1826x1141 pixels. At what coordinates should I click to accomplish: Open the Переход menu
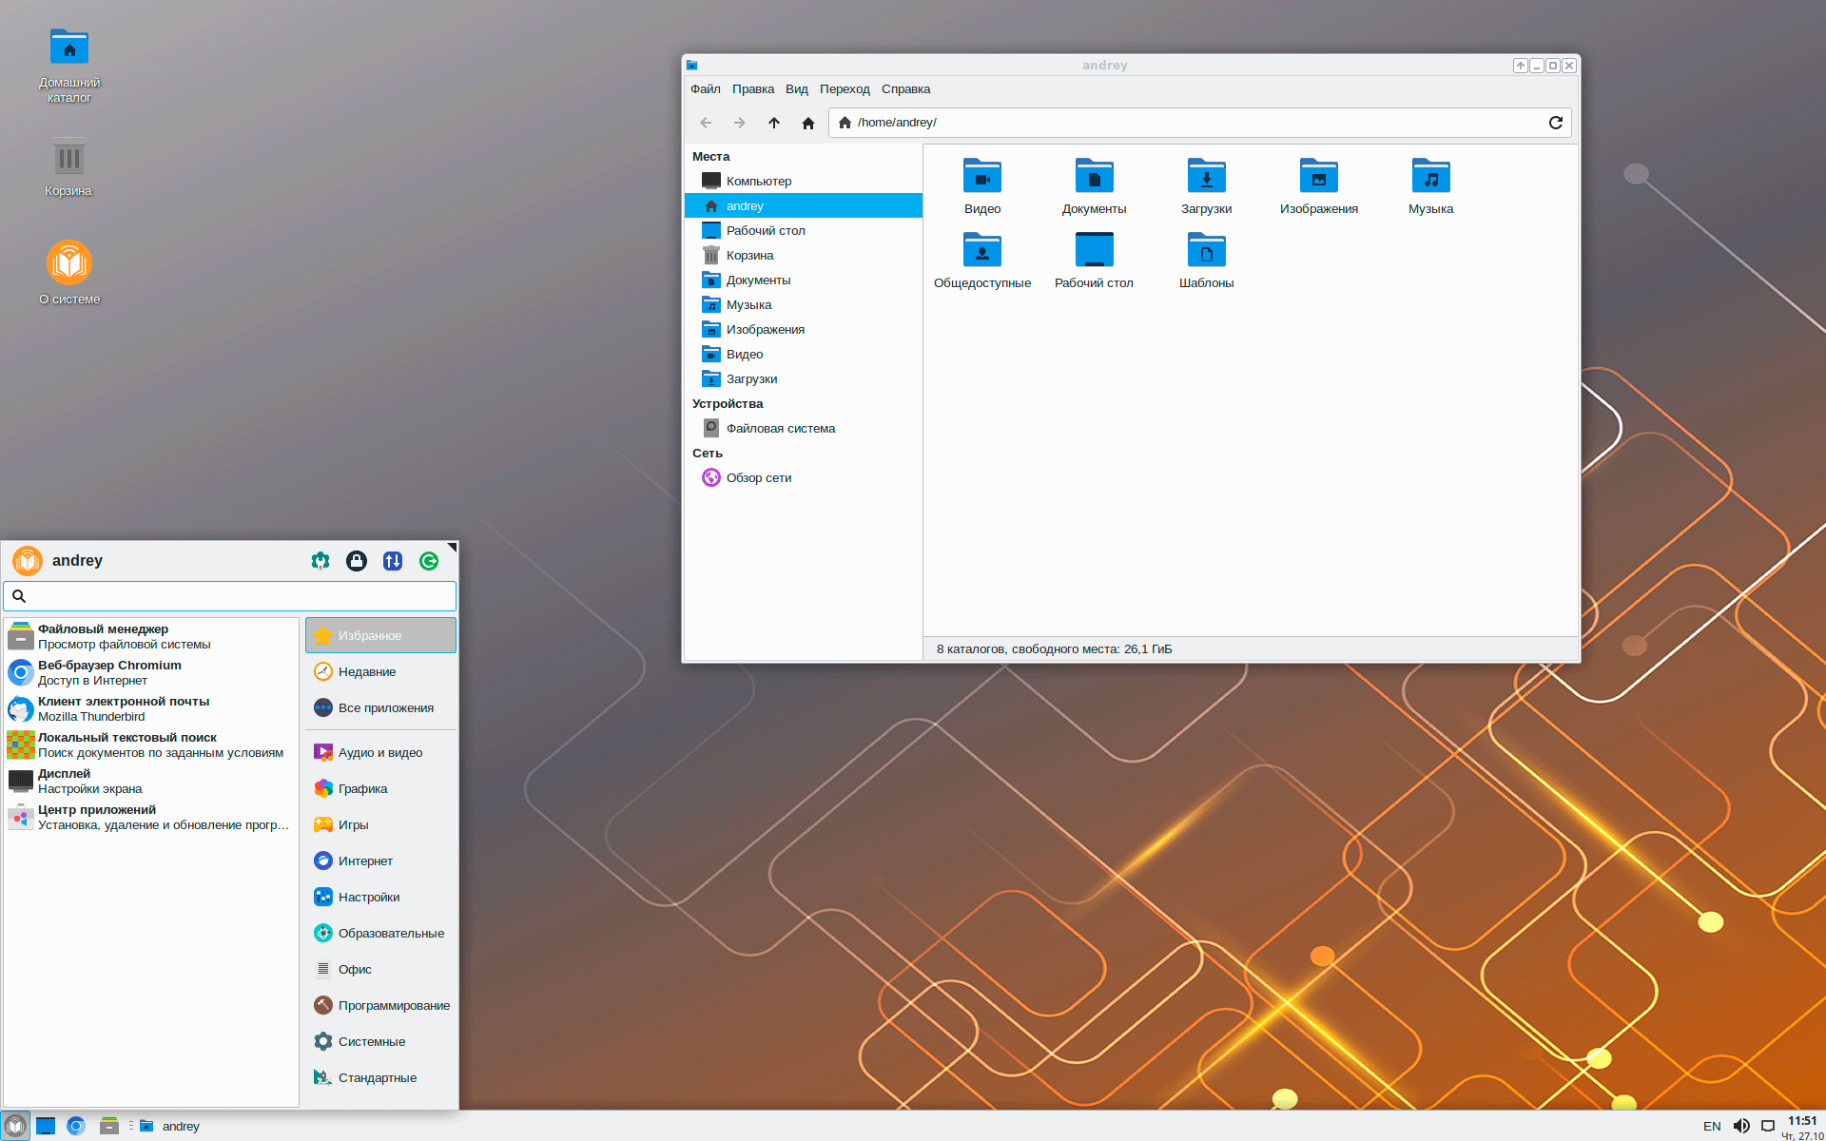tap(844, 89)
